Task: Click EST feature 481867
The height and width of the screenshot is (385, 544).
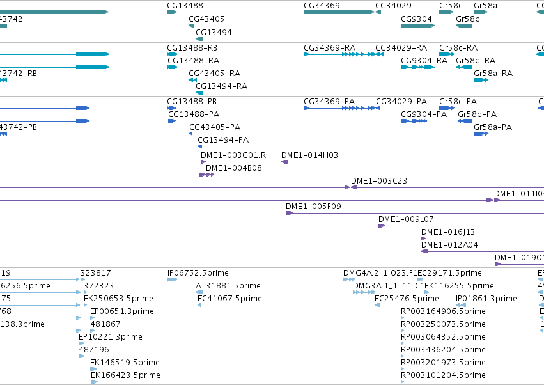Action: (105, 324)
